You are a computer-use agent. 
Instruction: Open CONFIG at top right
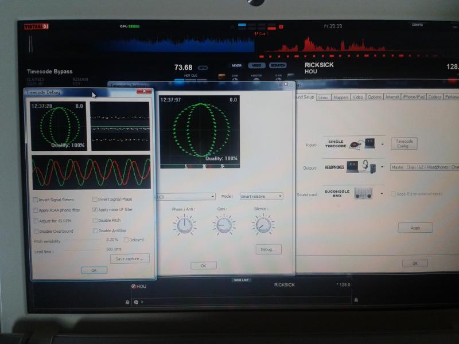417,25
